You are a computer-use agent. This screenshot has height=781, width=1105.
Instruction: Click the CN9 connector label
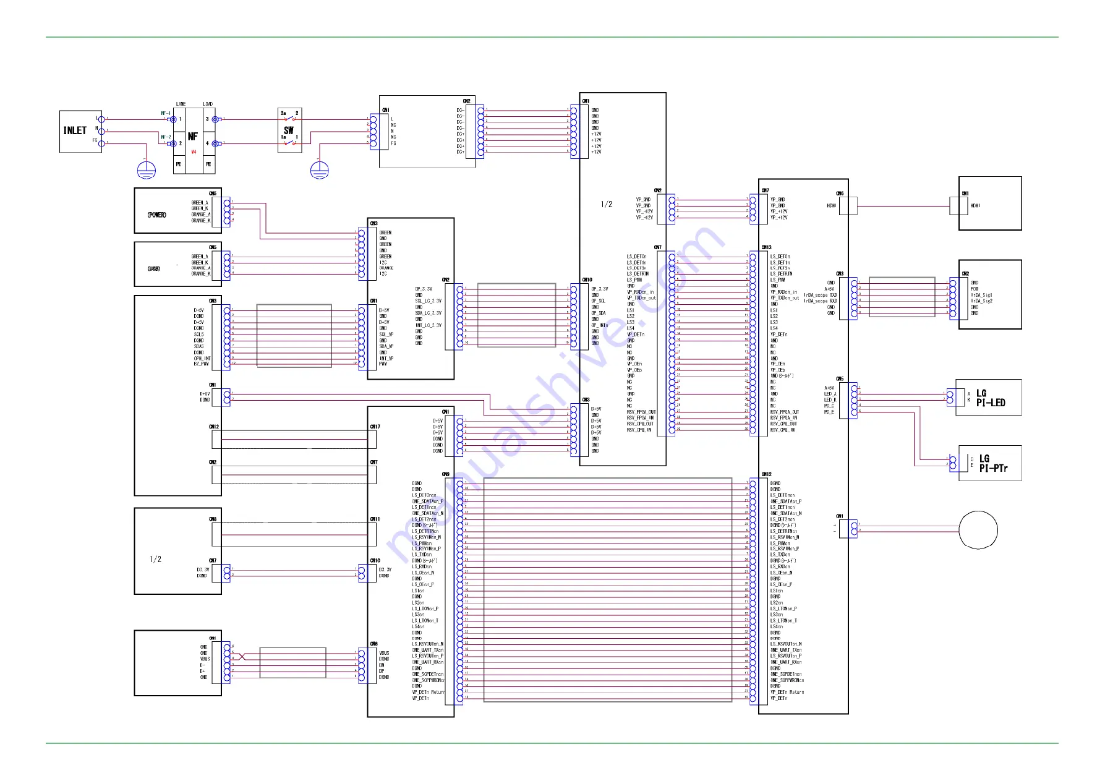pyautogui.click(x=446, y=474)
